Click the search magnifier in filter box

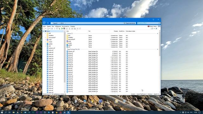[x=159, y=23]
